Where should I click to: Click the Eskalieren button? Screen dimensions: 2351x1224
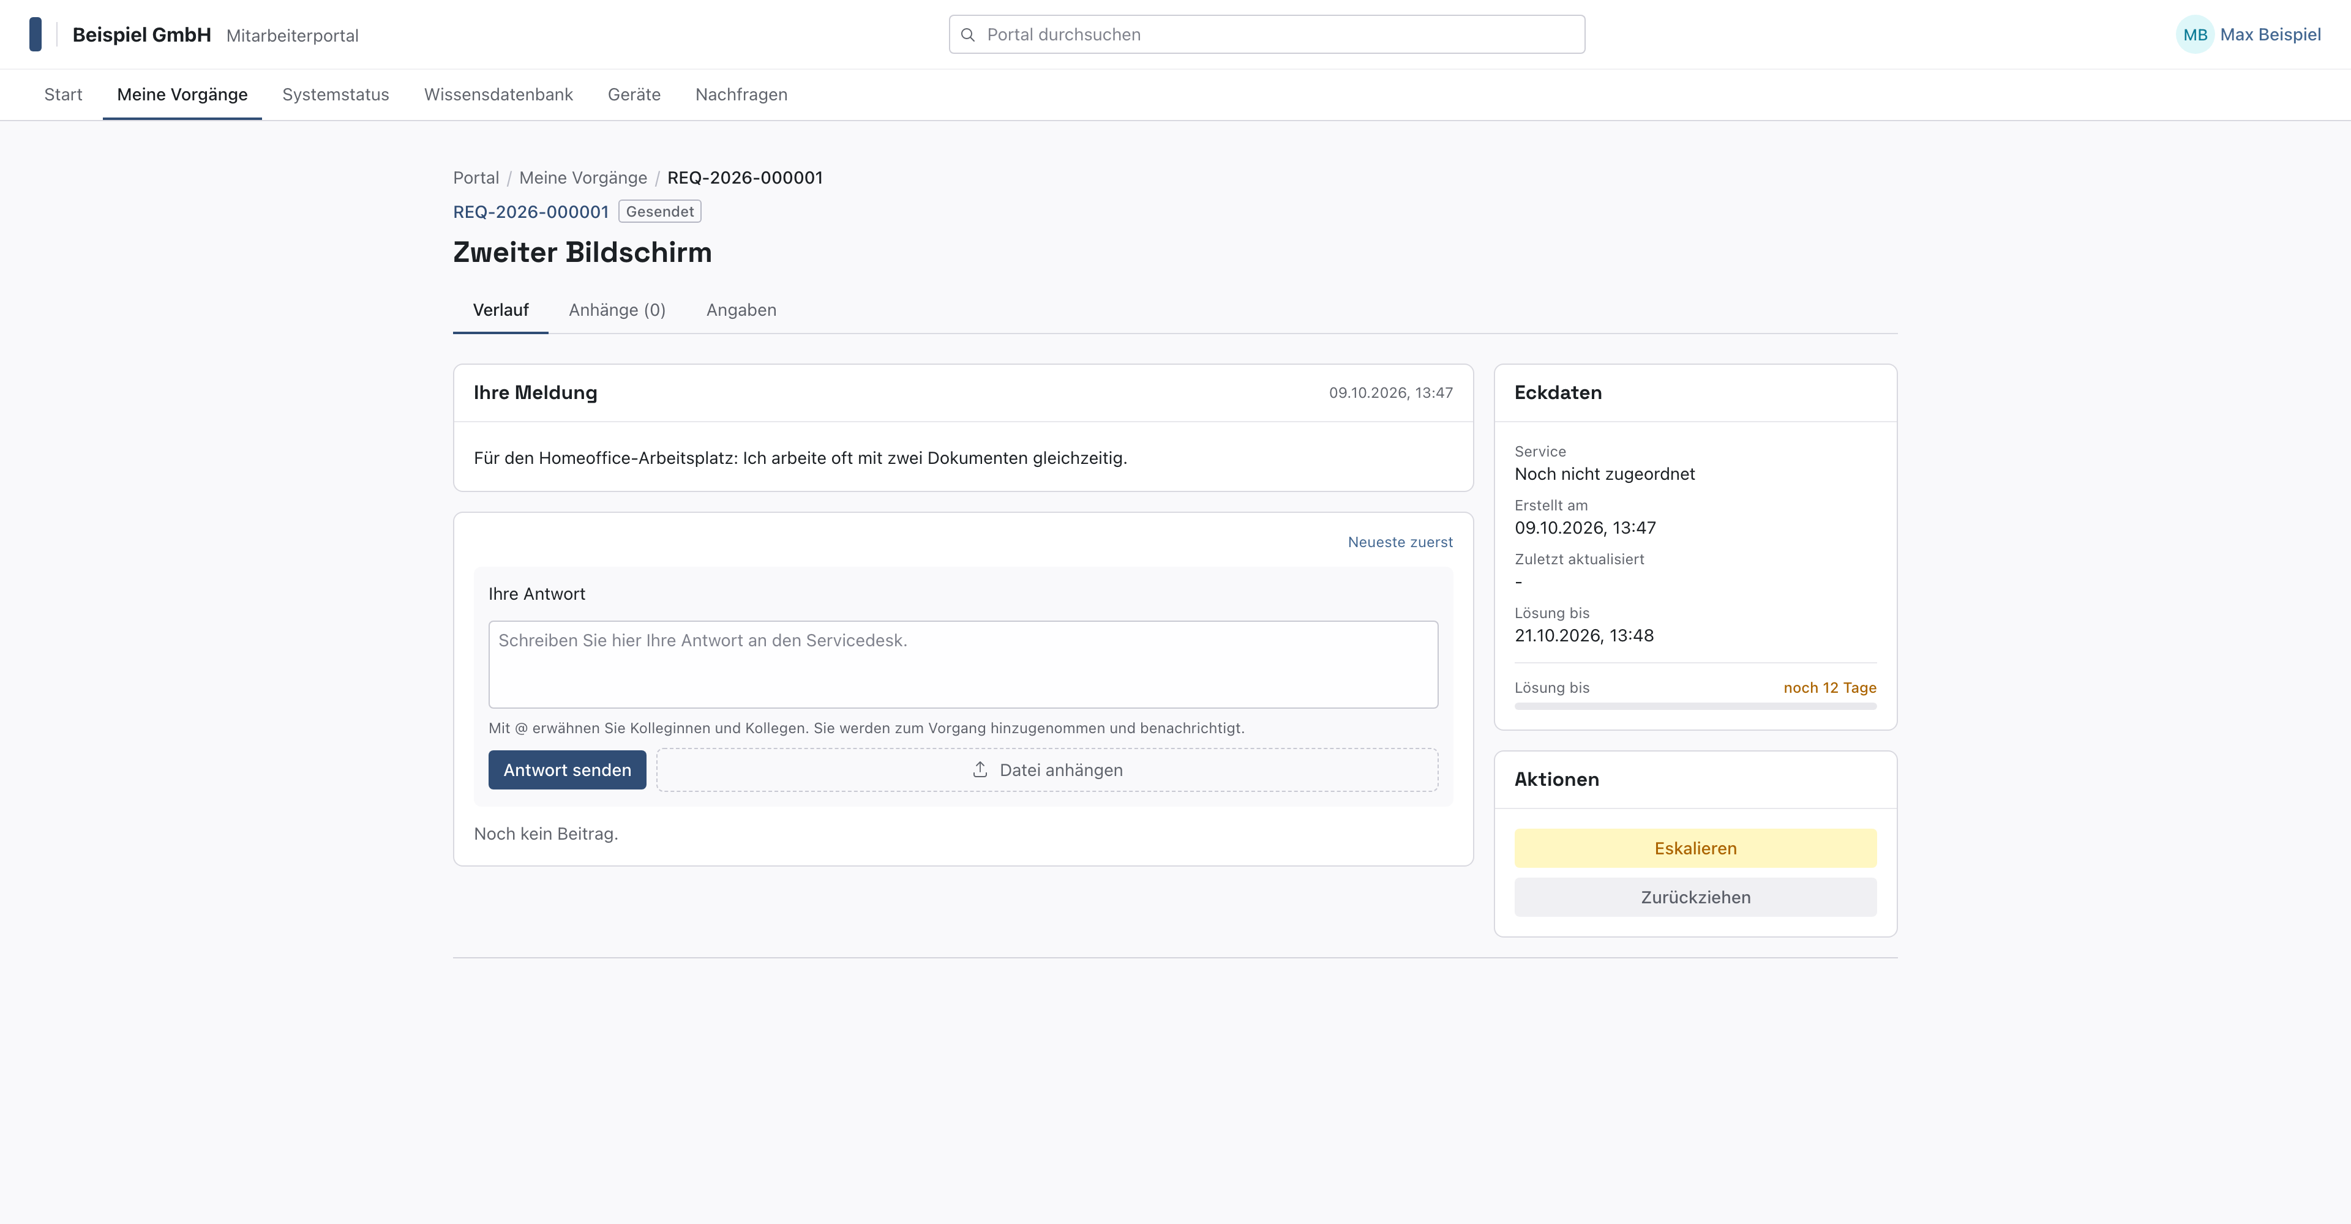pos(1696,848)
